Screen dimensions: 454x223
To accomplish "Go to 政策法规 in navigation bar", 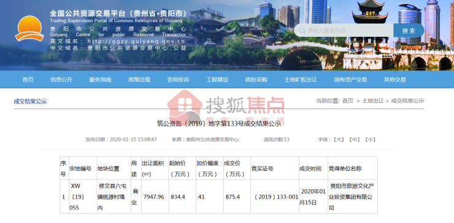I will pos(139,80).
